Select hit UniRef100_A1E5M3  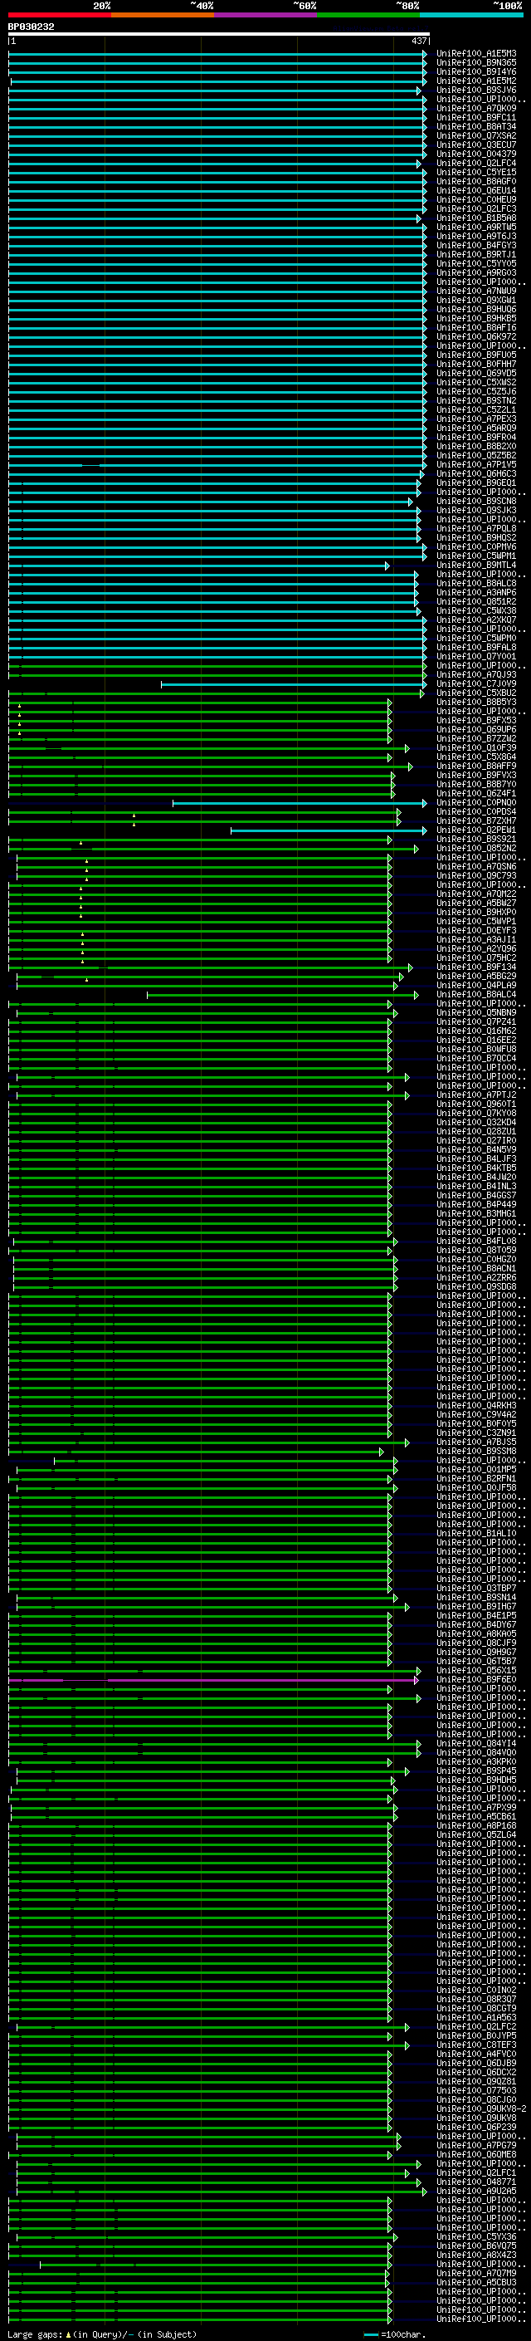476,54
